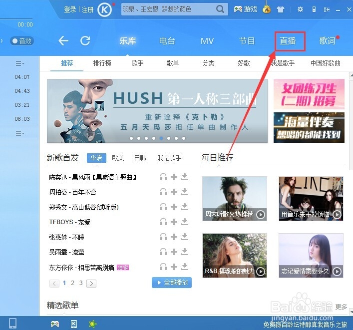This screenshot has width=353, height=330.
Task: Select 排行榜 rankings sub-tab
Action: (x=102, y=63)
